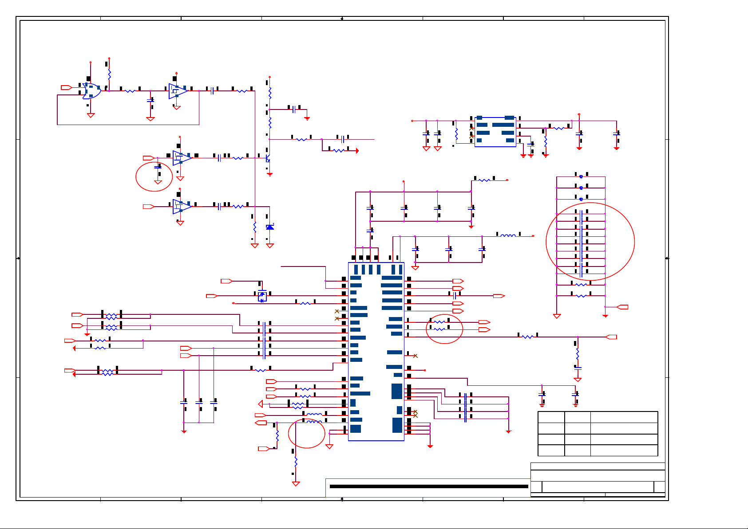Screen dimensions: 748x529
Task: Select the lowest resistor in the right-side parallel column
Action: point(581,296)
